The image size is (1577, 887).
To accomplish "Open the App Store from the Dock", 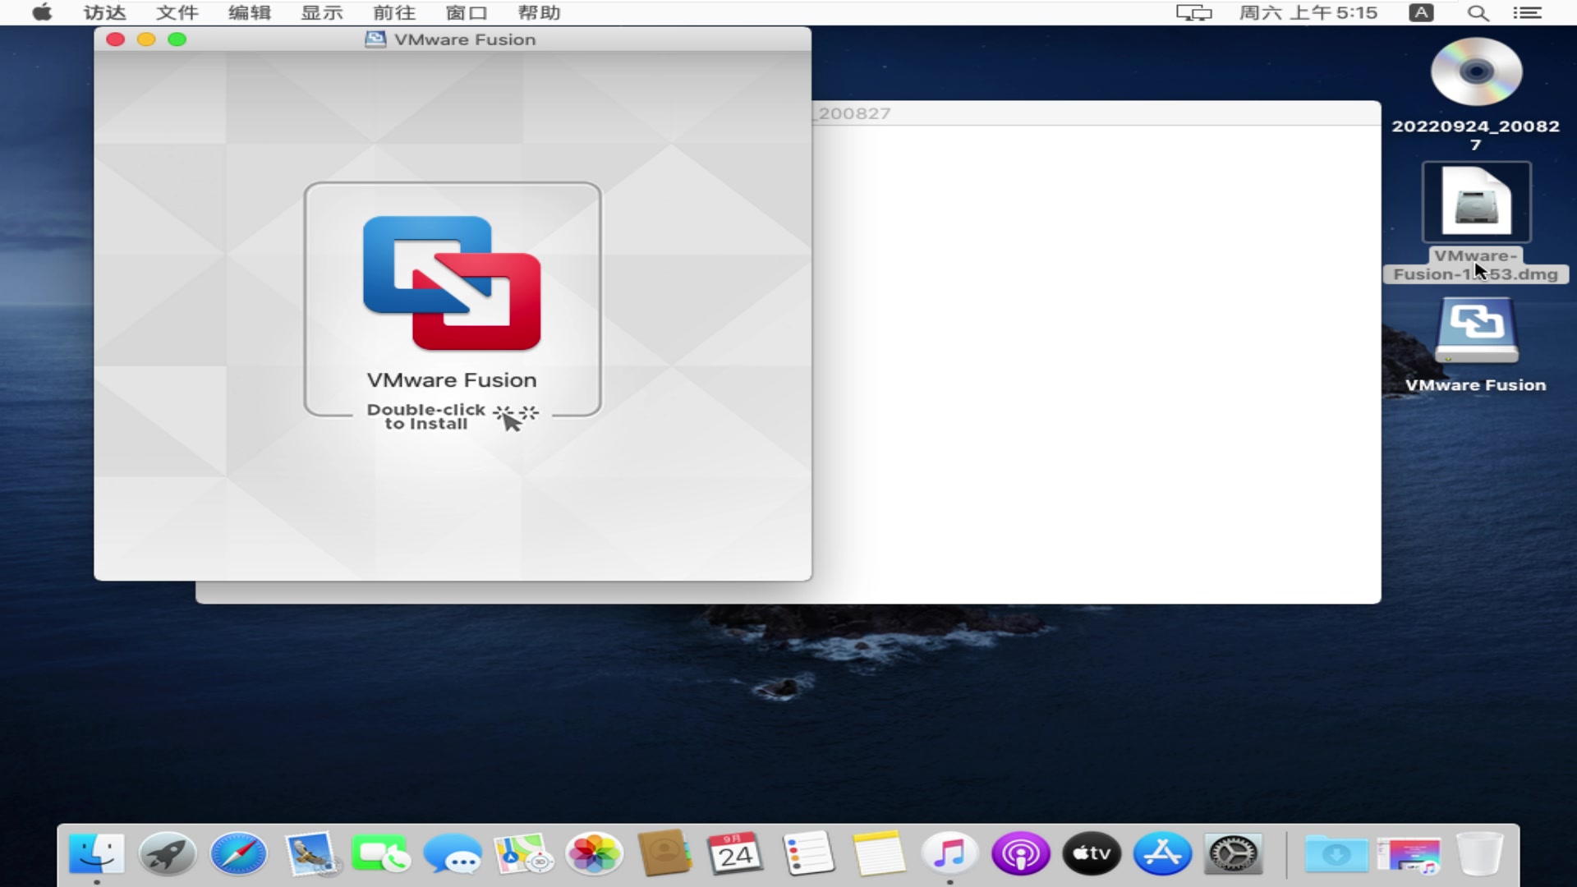I will (1161, 853).
